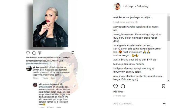Open awan_dermawann commenter profile
The height and width of the screenshot is (108, 170).
[x=124, y=35]
